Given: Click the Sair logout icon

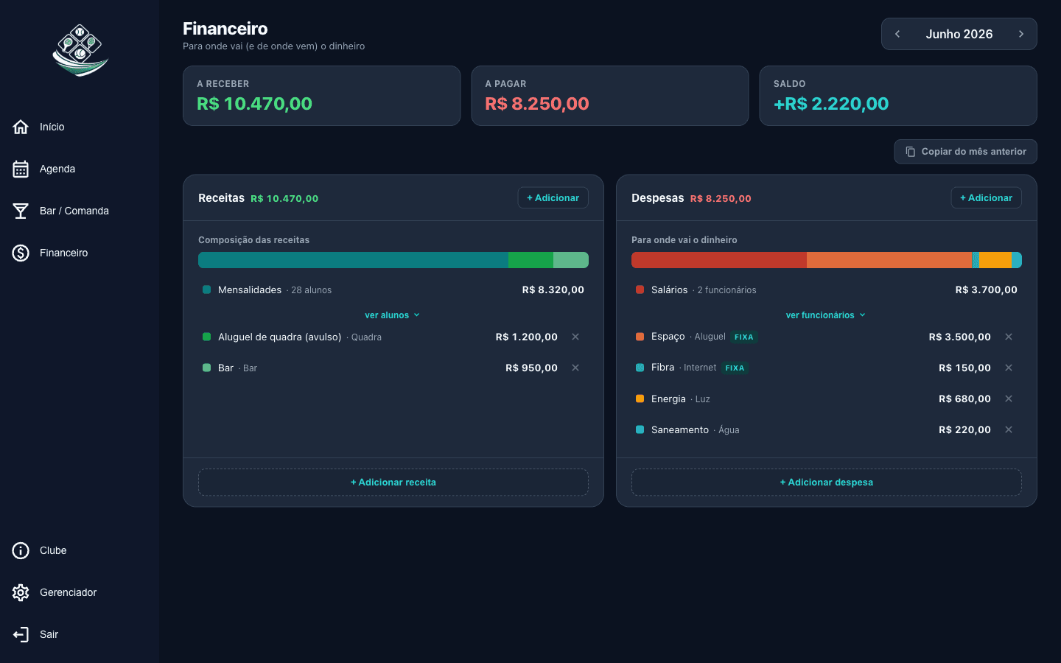Looking at the screenshot, I should point(21,634).
